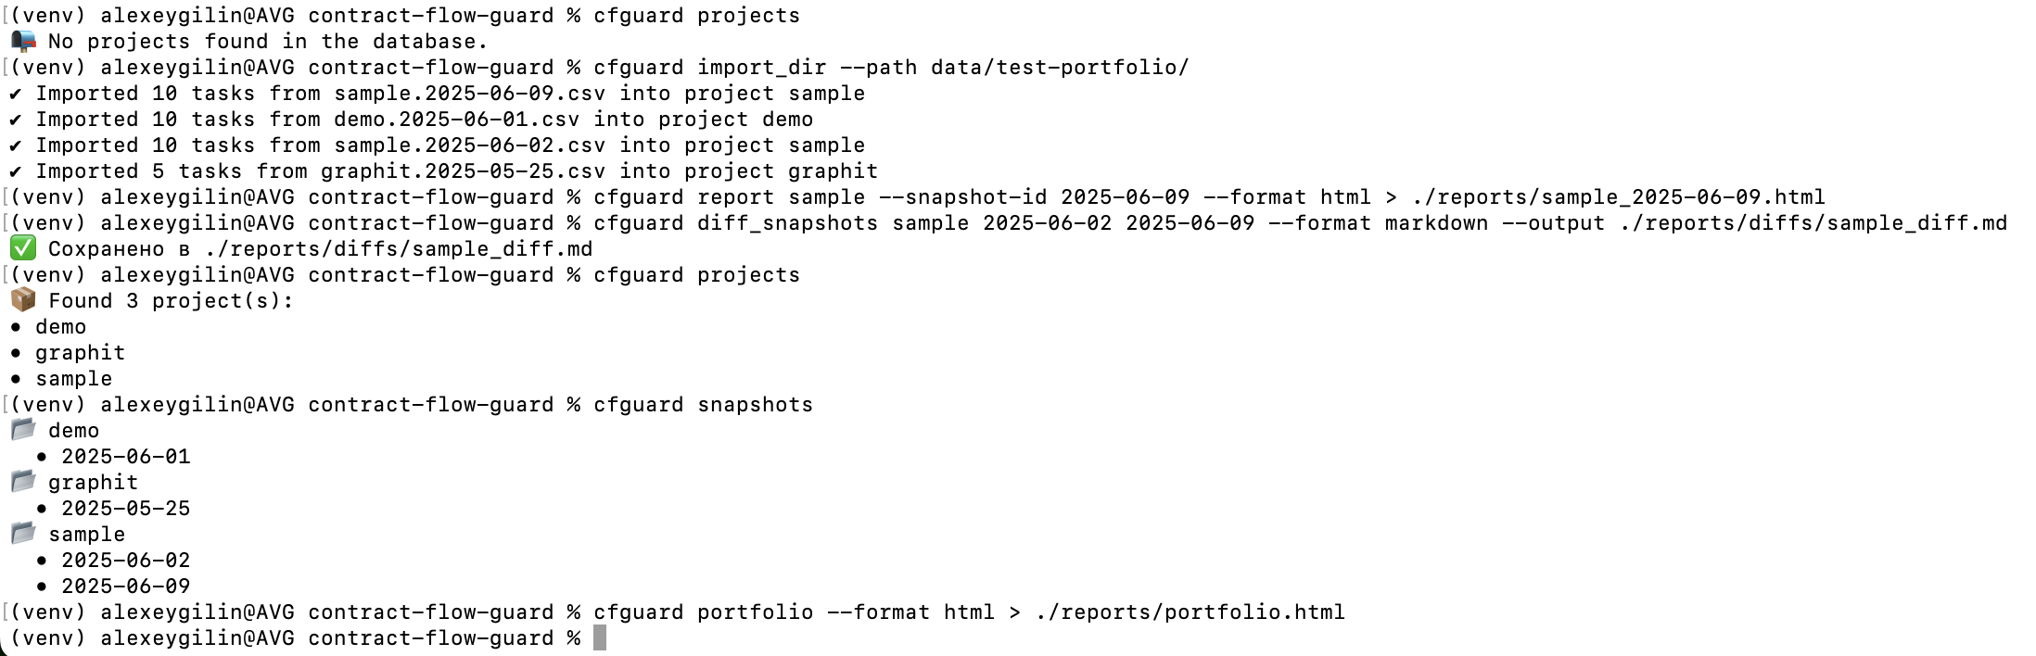Click the checkmark before the demo.2025-06-01.csv import line
Image resolution: width=2036 pixels, height=656 pixels.
point(16,120)
